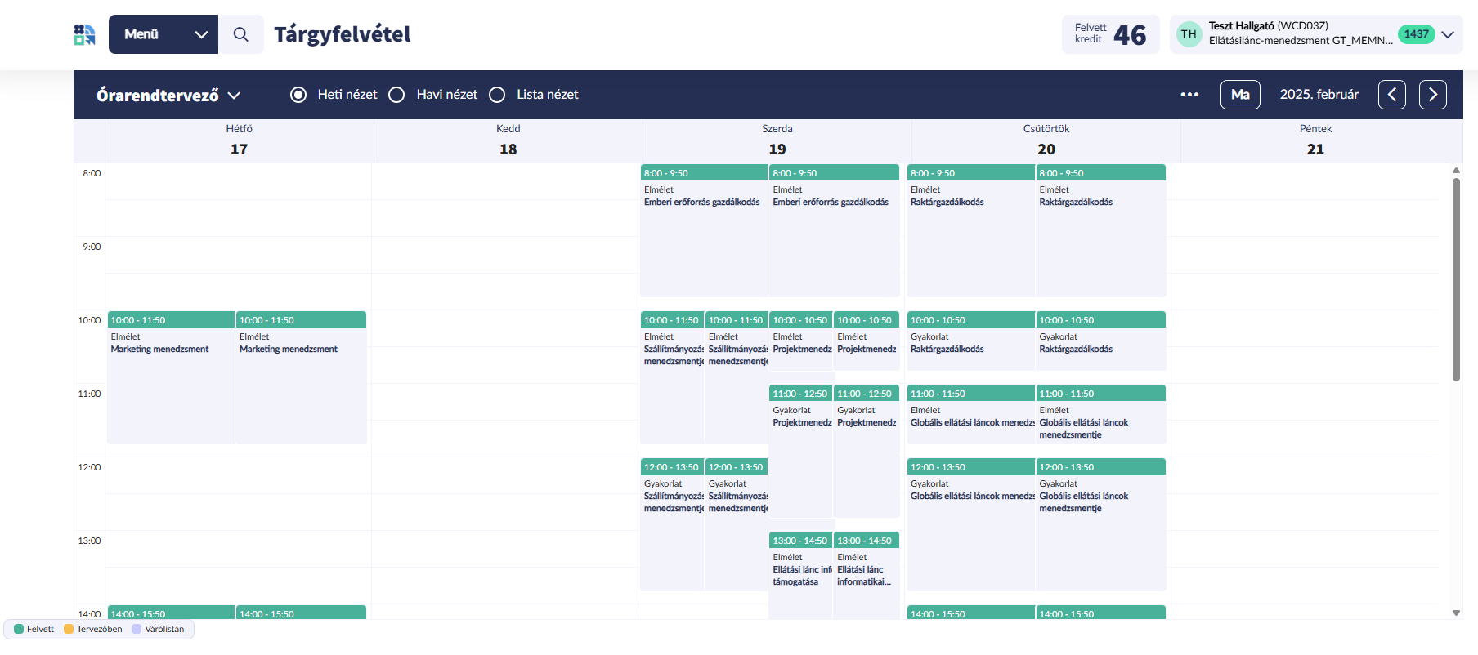Expand the user profile chevron

(x=1448, y=34)
